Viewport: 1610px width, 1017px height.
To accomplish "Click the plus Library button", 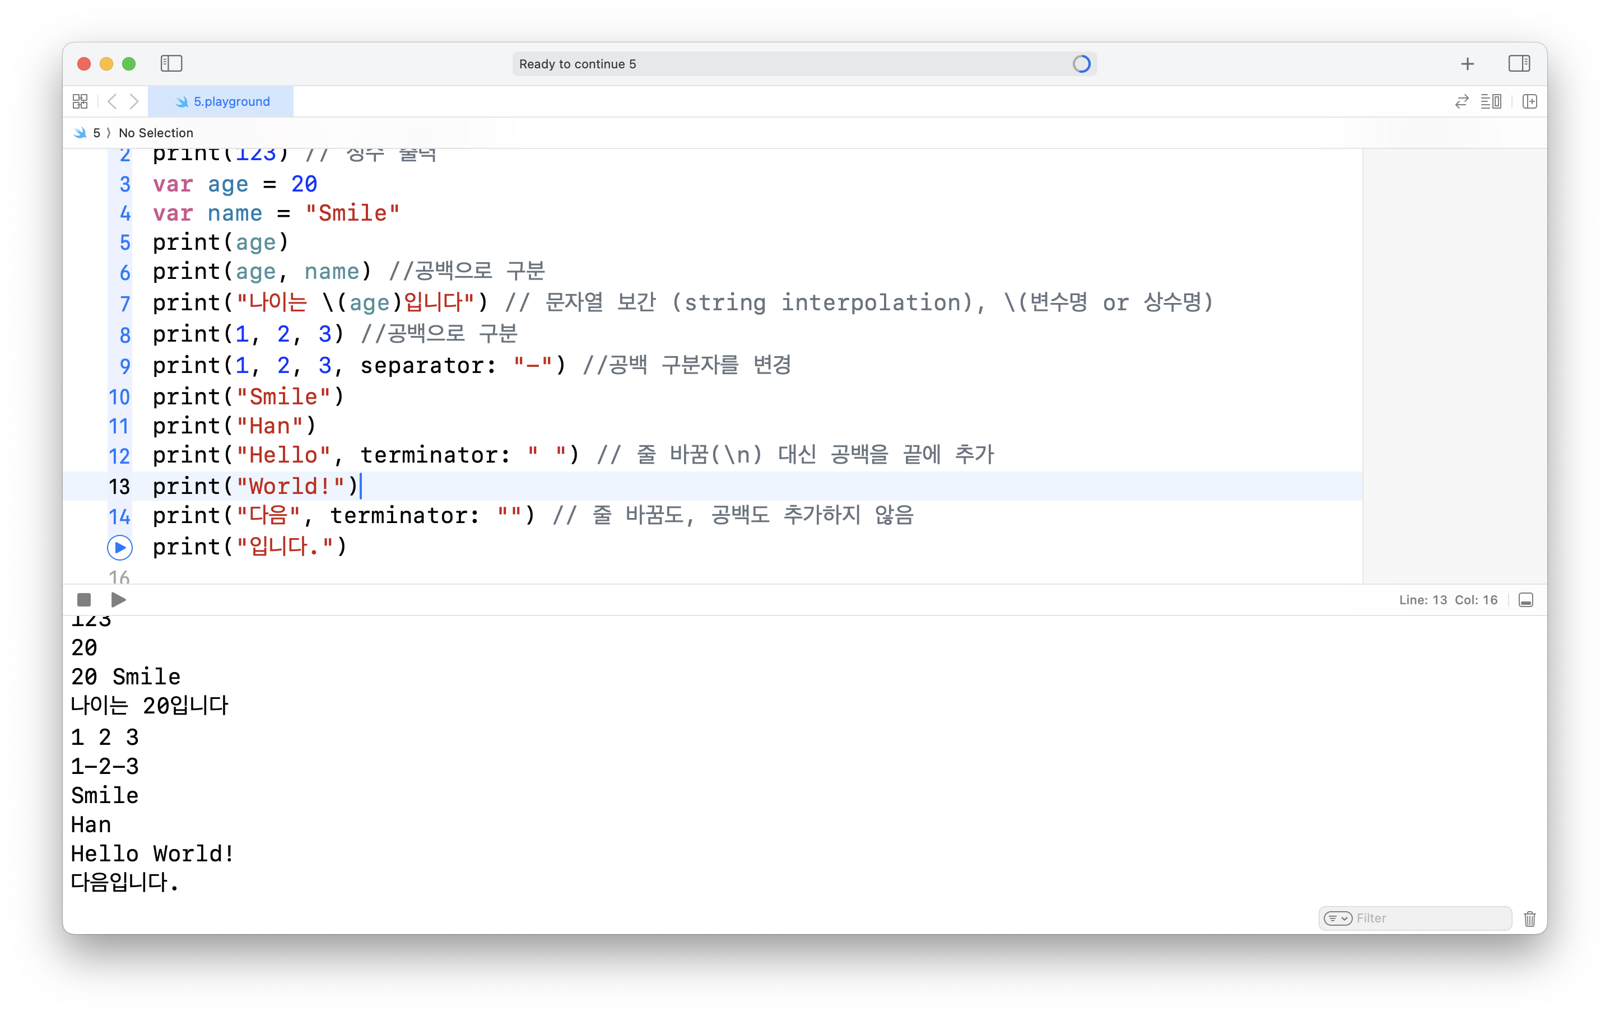I will (x=1467, y=63).
